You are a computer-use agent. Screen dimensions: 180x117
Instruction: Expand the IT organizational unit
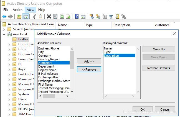coord(9,64)
